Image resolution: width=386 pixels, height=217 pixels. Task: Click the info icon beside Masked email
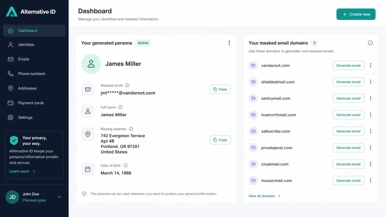pos(127,86)
